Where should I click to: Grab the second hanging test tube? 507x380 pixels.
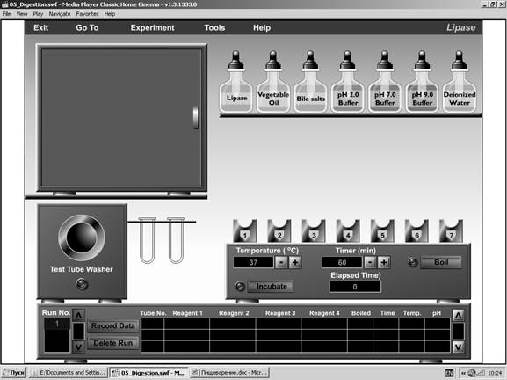pyautogui.click(x=176, y=240)
